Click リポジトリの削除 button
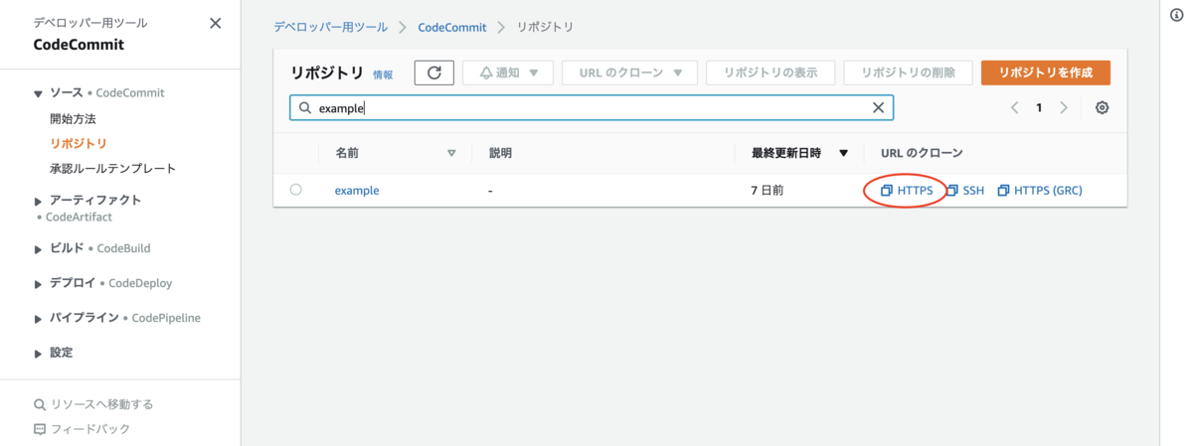The height and width of the screenshot is (446, 1193). click(x=909, y=73)
